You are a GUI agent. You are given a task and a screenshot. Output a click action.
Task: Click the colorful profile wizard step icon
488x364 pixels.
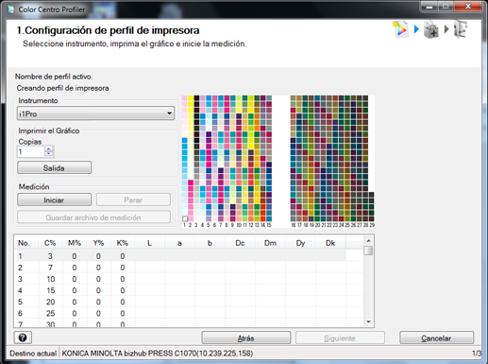400,29
